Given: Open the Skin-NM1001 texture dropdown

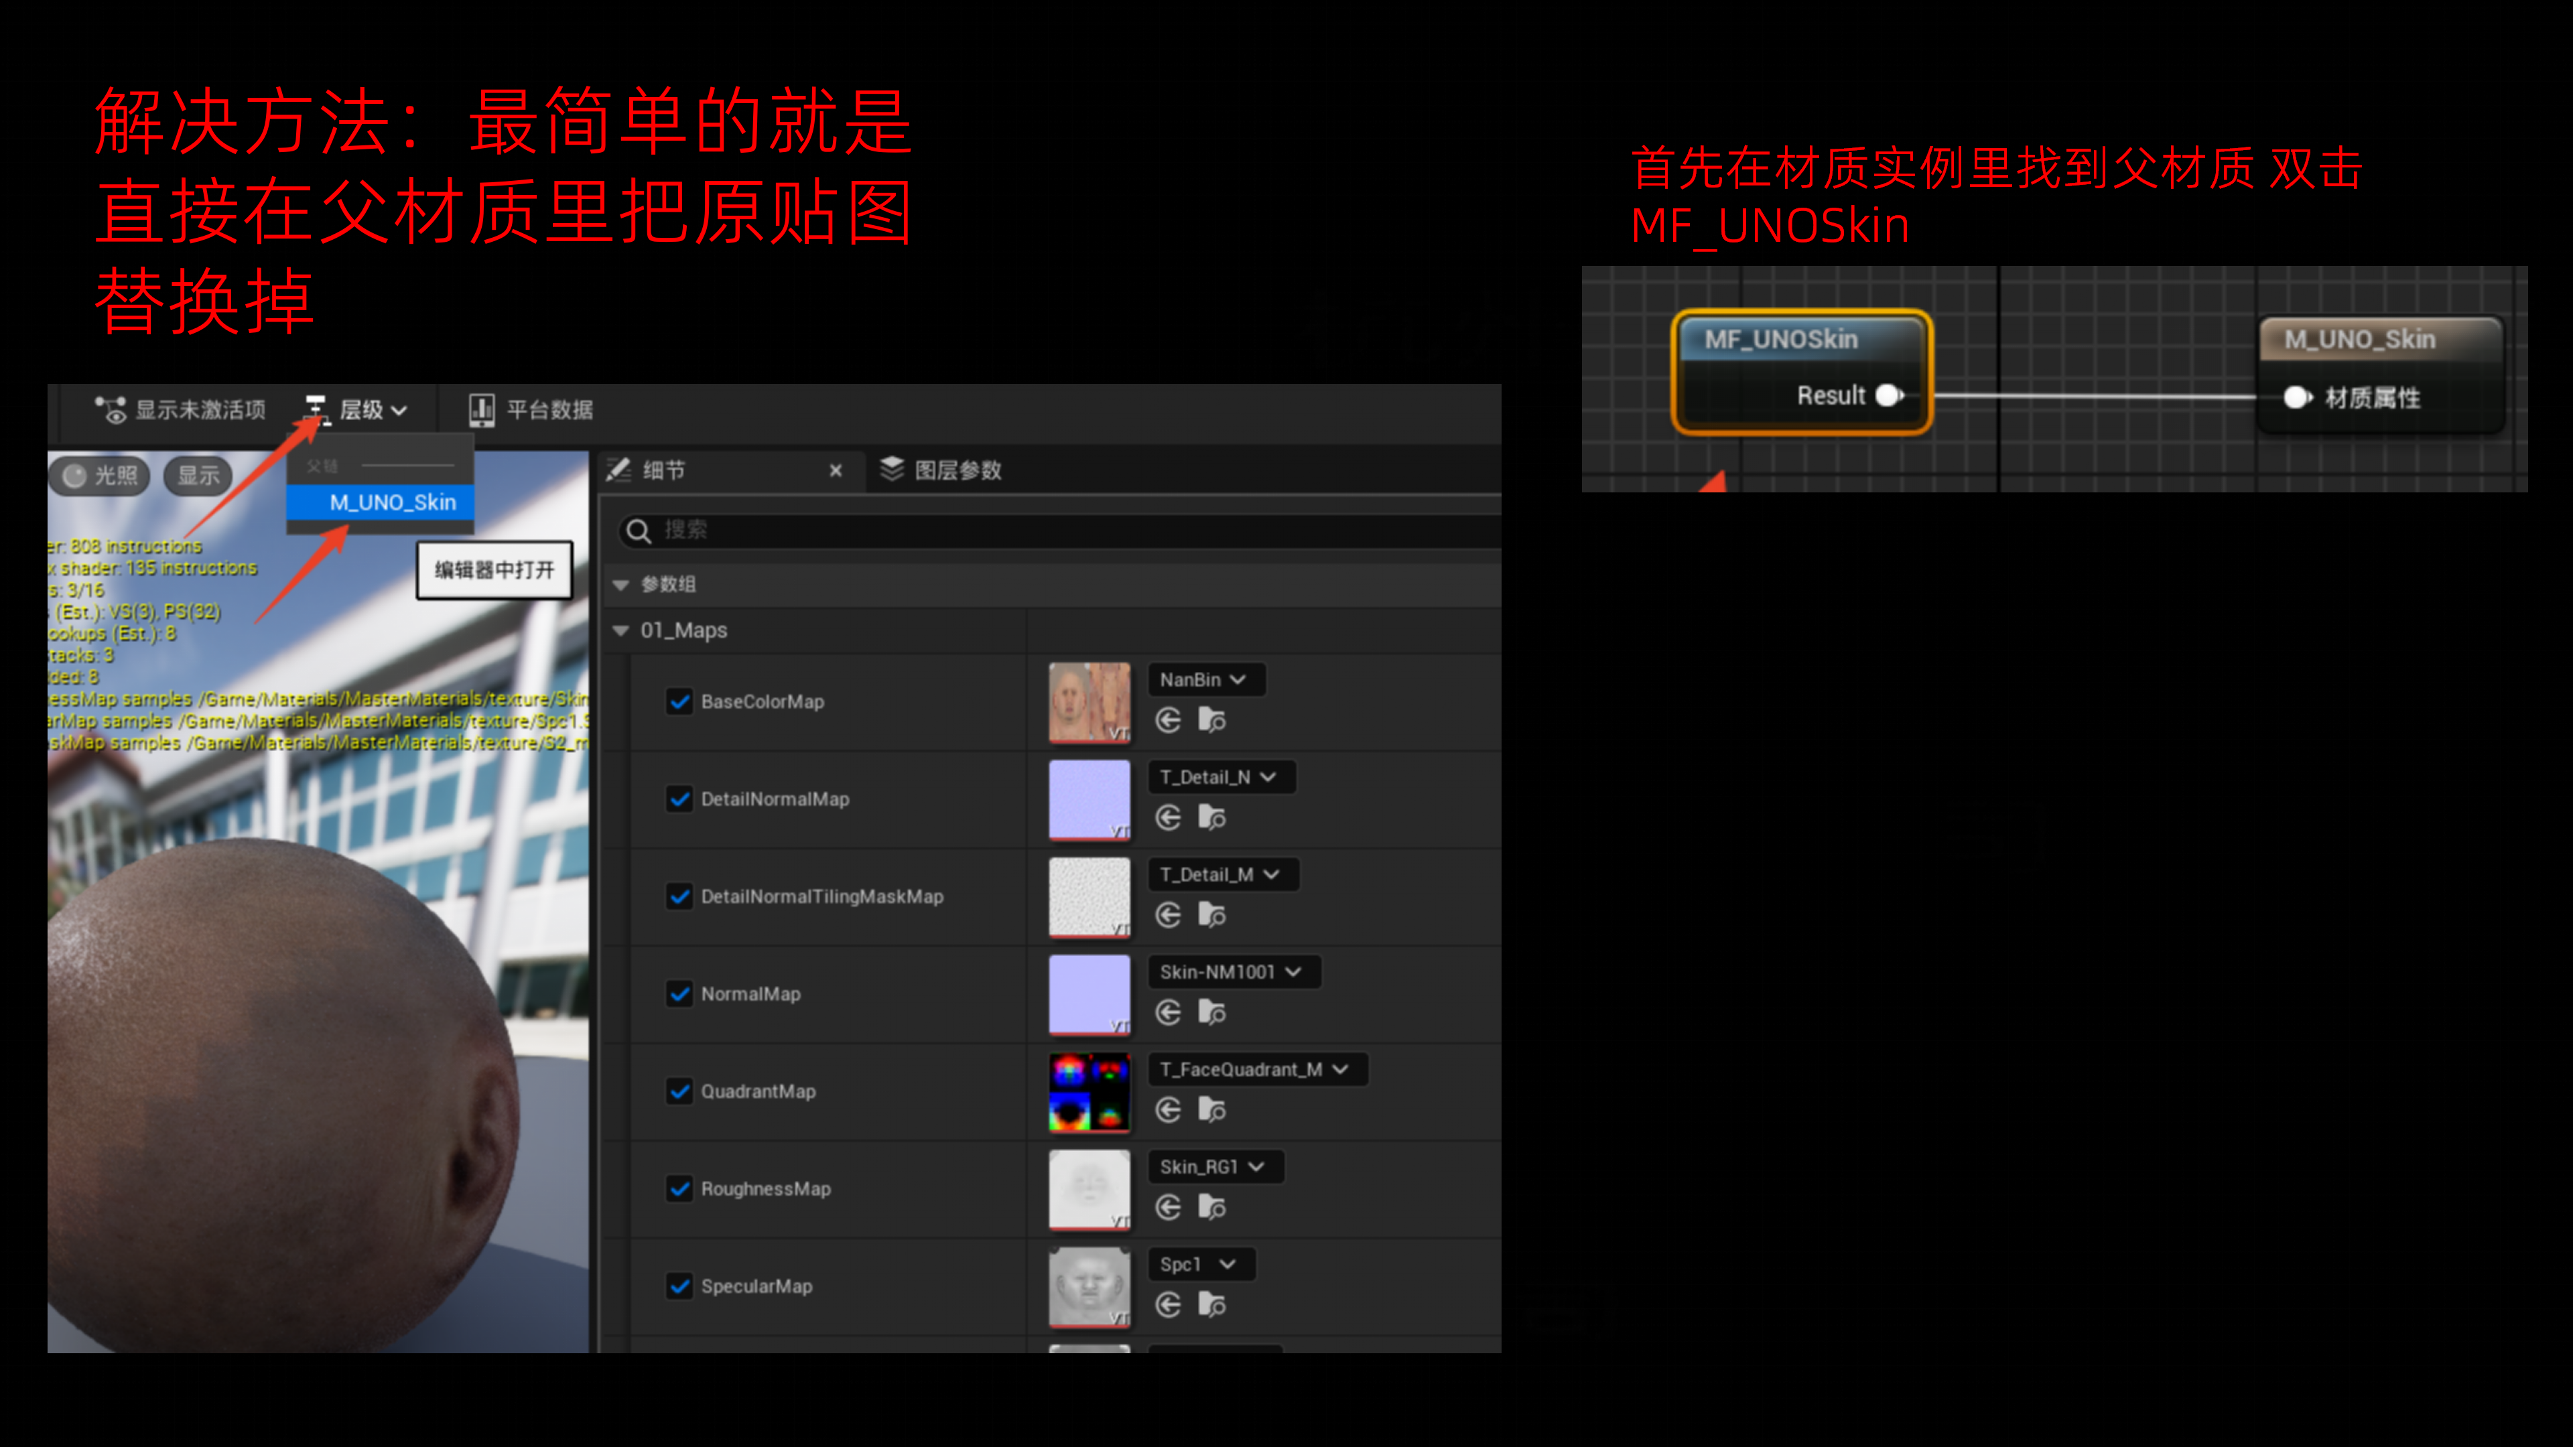Looking at the screenshot, I should point(1234,971).
